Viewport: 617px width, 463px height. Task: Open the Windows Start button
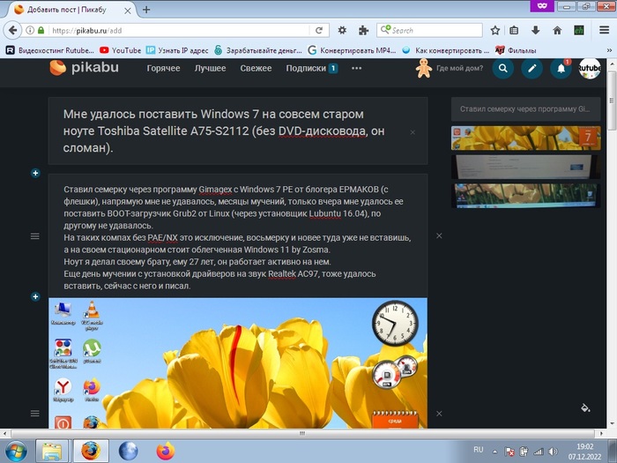pyautogui.click(x=16, y=451)
